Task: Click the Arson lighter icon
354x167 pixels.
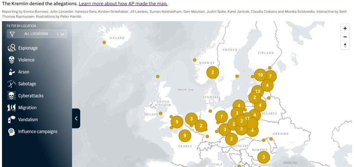Action: pos(11,72)
